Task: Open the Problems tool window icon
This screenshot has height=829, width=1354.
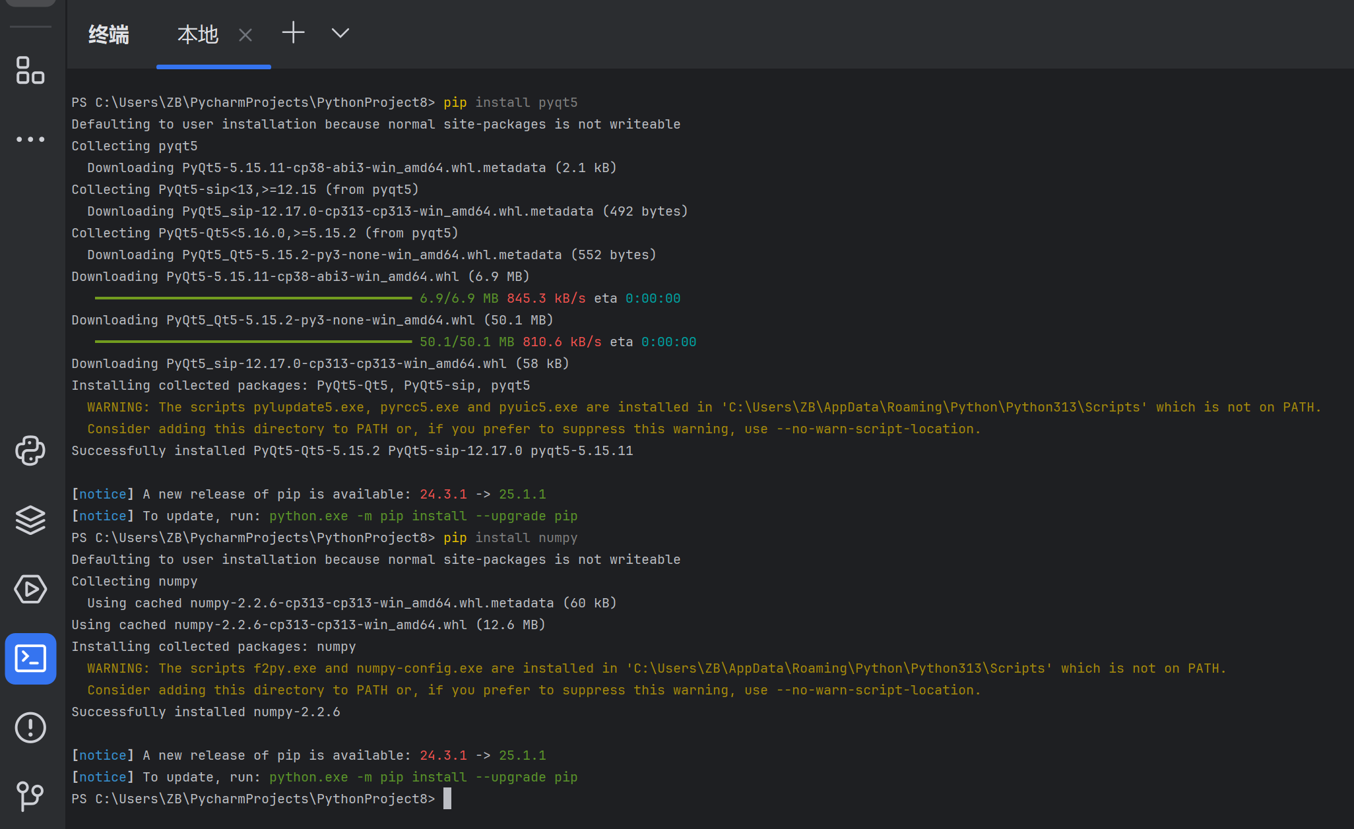Action: pyautogui.click(x=30, y=727)
